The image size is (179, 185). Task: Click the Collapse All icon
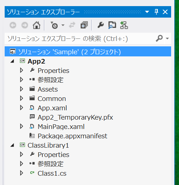[x=84, y=25]
